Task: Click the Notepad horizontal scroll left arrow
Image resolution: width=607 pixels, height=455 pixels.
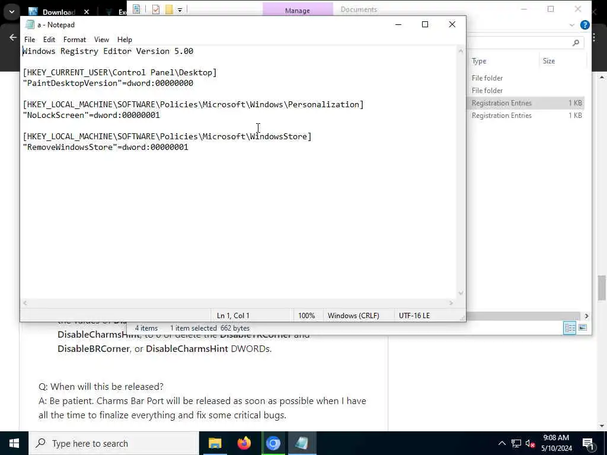Action: point(25,303)
